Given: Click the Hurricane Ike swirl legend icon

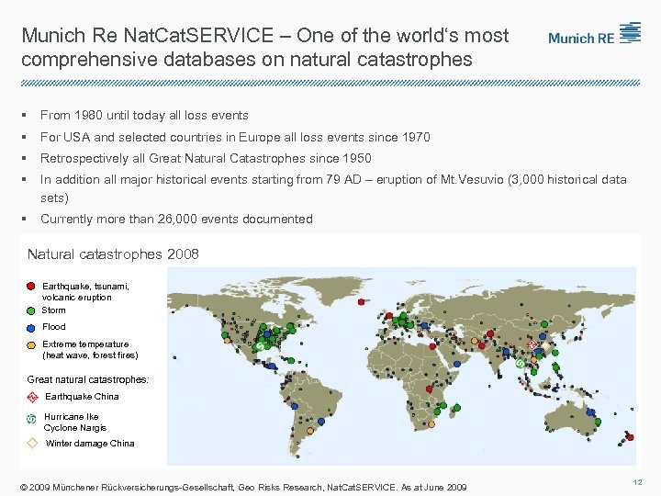Looking at the screenshot, I should tap(31, 419).
